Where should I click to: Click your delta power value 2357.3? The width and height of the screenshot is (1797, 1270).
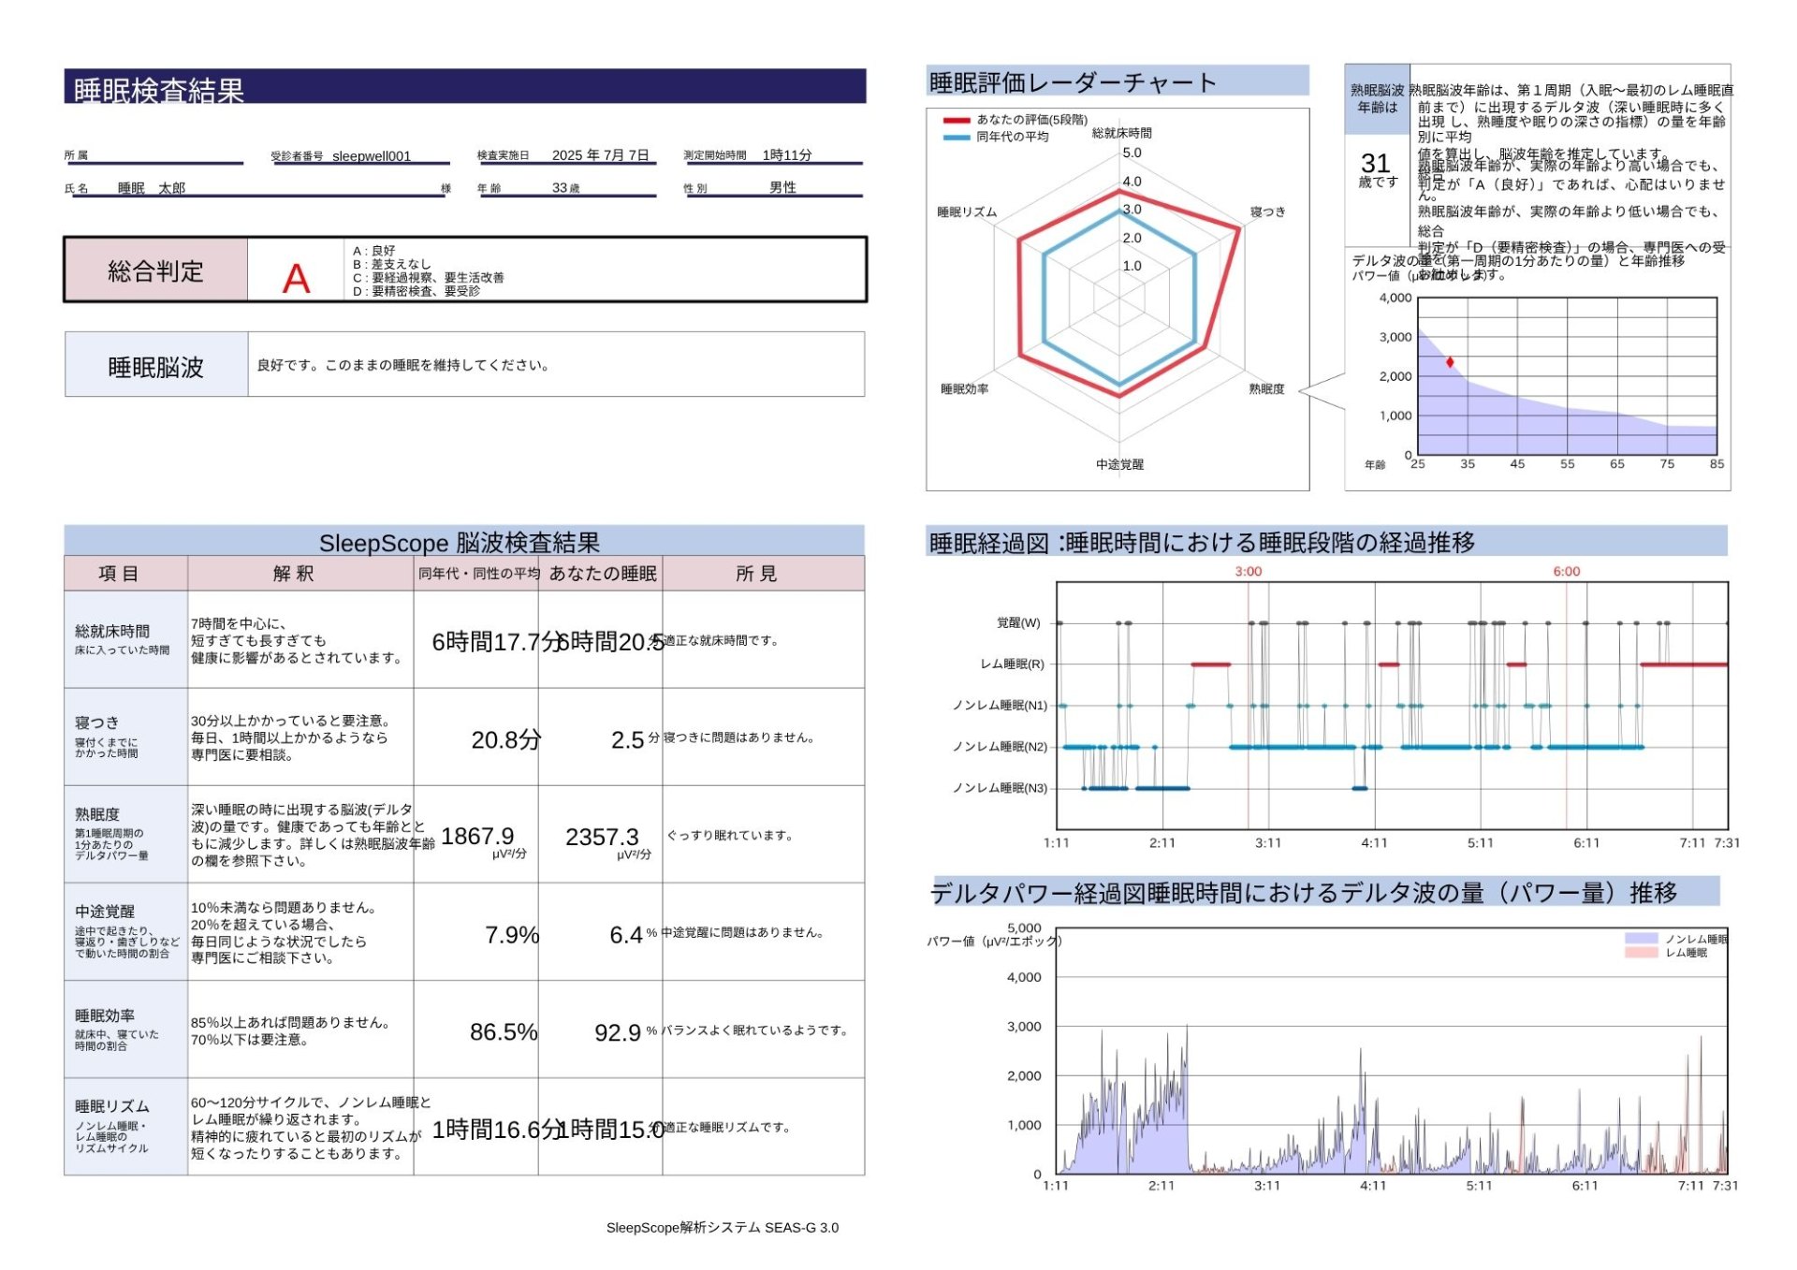[602, 837]
